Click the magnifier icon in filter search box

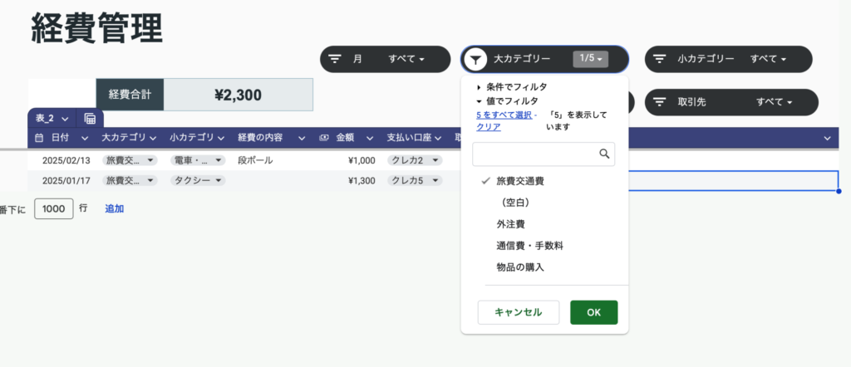604,154
